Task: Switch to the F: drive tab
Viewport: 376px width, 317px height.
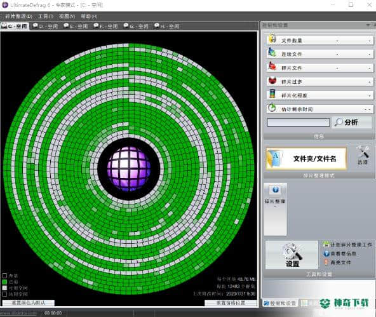Action: coord(106,26)
